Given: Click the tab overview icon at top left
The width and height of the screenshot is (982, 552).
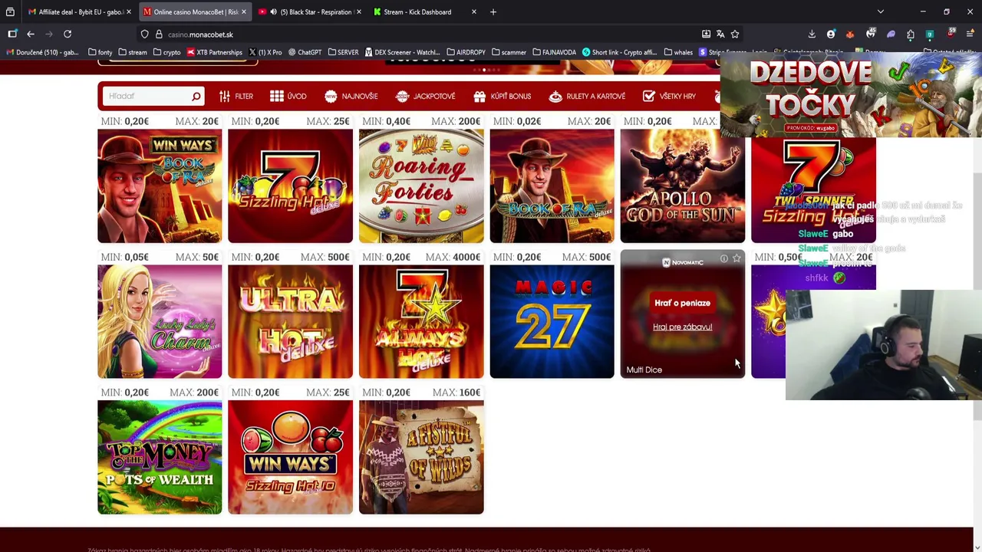Looking at the screenshot, I should [x=10, y=11].
